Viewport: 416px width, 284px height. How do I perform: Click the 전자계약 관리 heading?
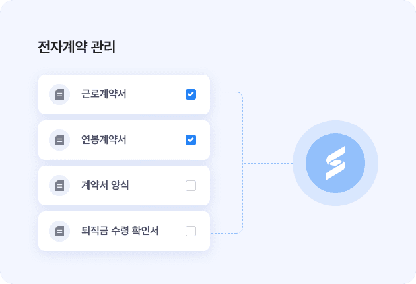(x=77, y=47)
